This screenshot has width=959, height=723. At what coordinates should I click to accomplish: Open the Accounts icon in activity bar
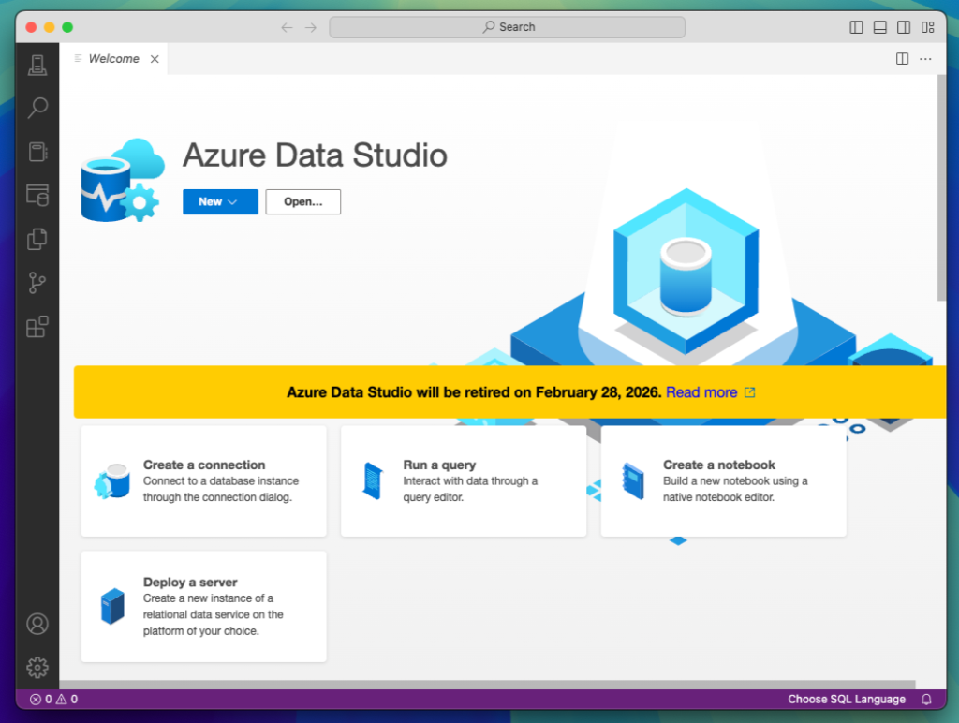coord(37,624)
